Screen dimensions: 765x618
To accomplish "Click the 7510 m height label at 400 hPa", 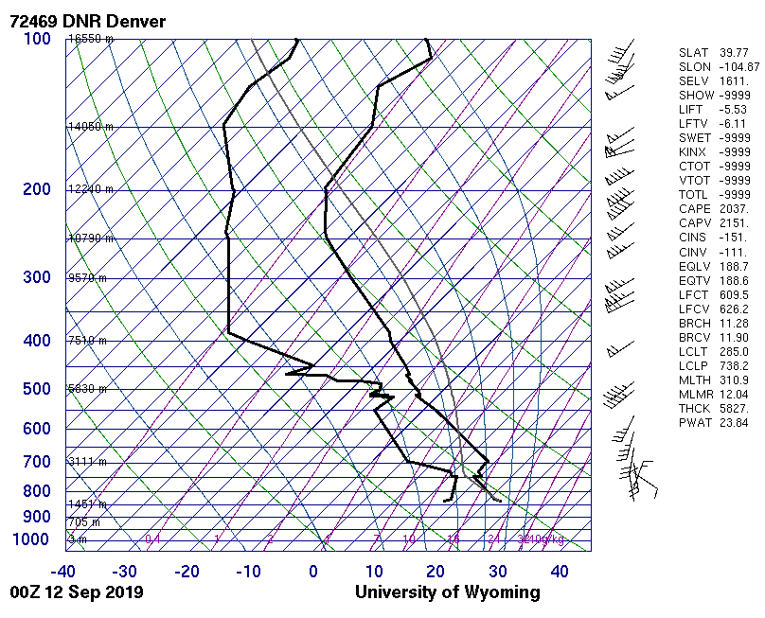I will pos(88,341).
